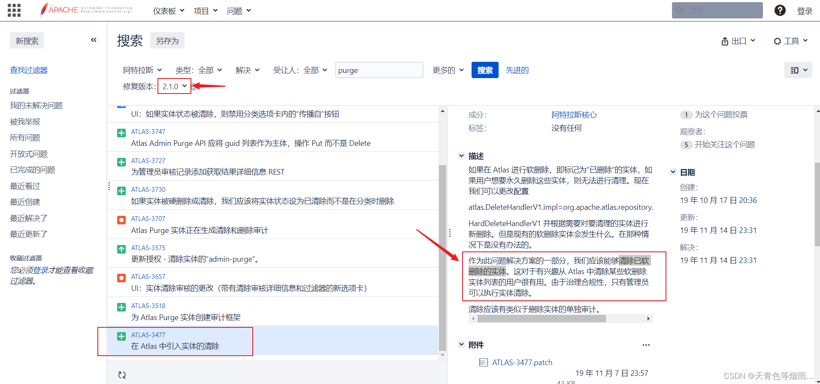Collapse the 日期 dates section
Viewport: 820px width, 384px height.
click(673, 172)
